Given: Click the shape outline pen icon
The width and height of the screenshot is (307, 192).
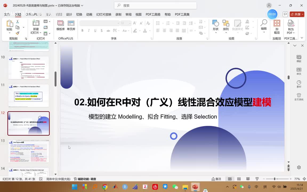Looking at the screenshot, I should 247,27.
